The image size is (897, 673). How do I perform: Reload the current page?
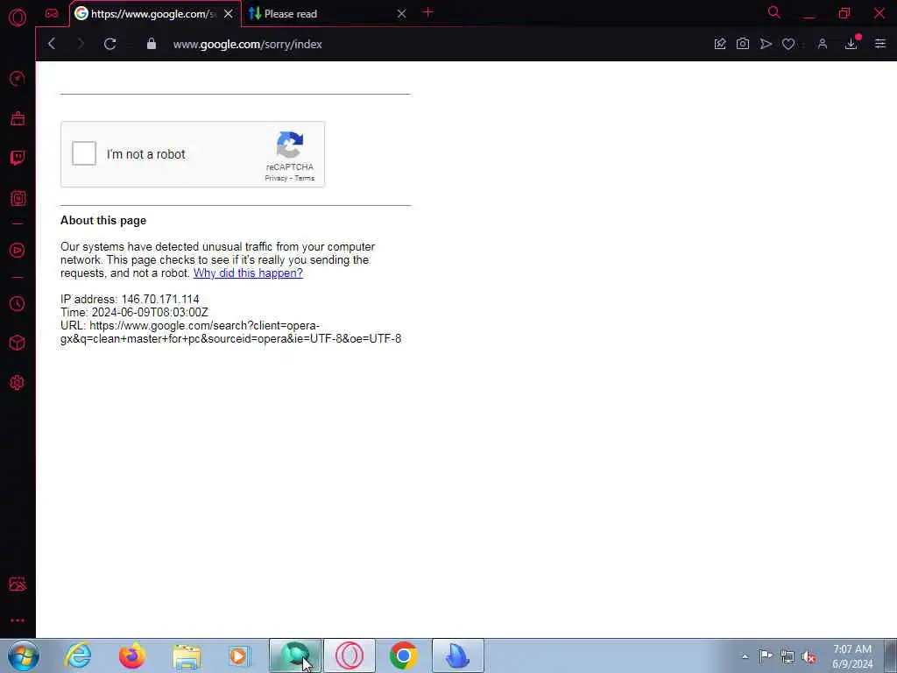109,44
